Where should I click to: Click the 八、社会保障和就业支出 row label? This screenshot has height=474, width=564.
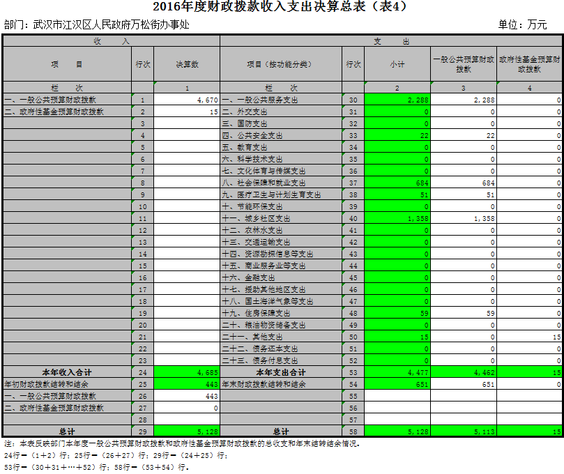pos(280,183)
